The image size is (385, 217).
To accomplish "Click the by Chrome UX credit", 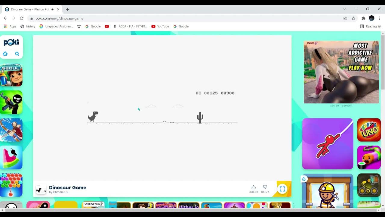I will [x=59, y=192].
